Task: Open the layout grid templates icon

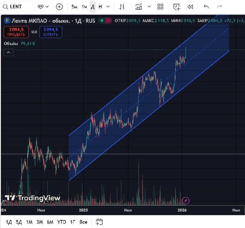Action: click(x=160, y=6)
